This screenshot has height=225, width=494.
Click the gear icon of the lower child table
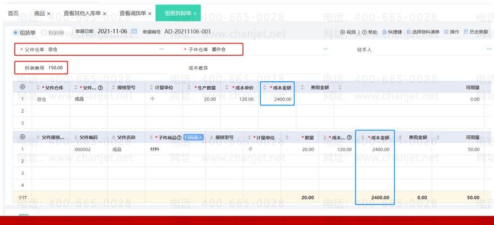click(23, 137)
